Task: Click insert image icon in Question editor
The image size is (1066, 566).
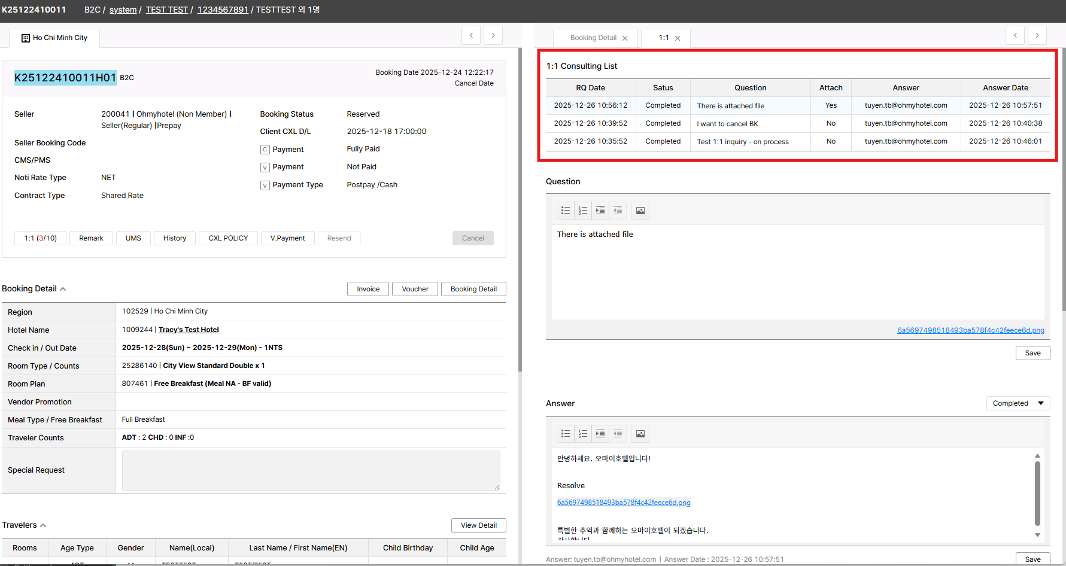Action: pyautogui.click(x=640, y=211)
